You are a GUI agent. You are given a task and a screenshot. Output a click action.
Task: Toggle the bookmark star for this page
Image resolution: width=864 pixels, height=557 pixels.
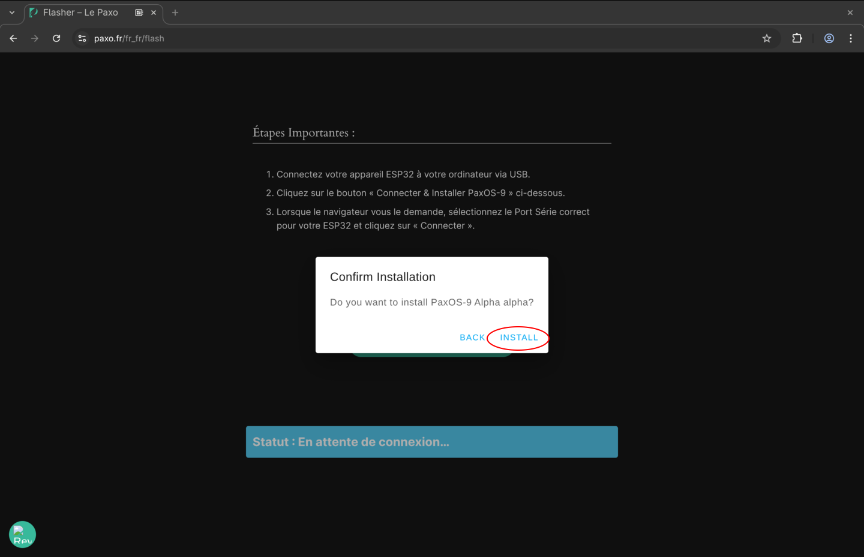click(x=766, y=38)
